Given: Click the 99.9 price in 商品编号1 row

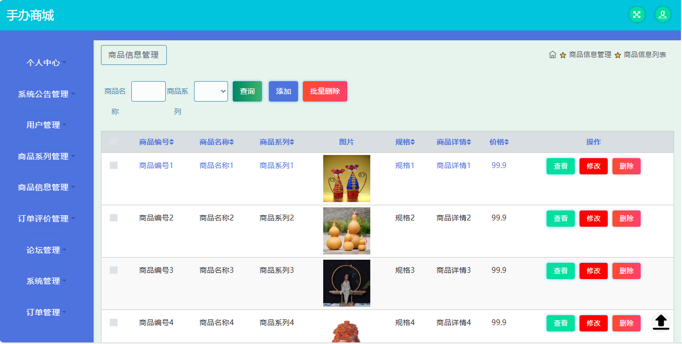Looking at the screenshot, I should coord(499,165).
